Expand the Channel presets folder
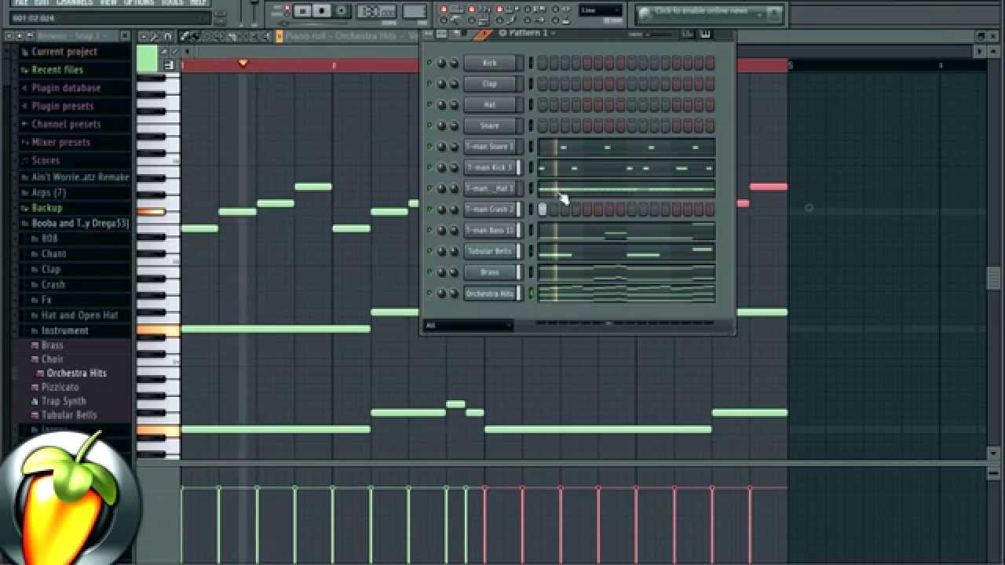The image size is (1005, 565). coord(66,124)
